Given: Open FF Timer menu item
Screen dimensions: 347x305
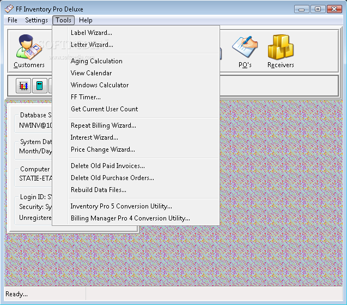Looking at the screenshot, I should tap(136, 97).
